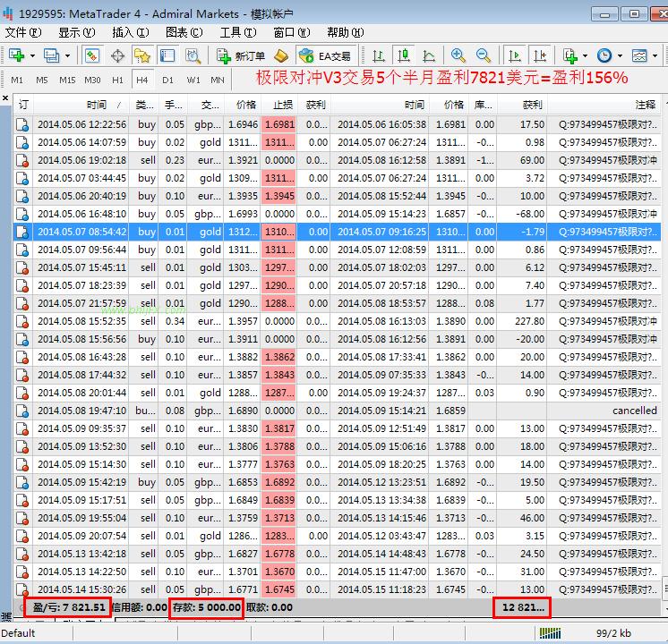Switch chart to bar chart icon

(x=378, y=55)
